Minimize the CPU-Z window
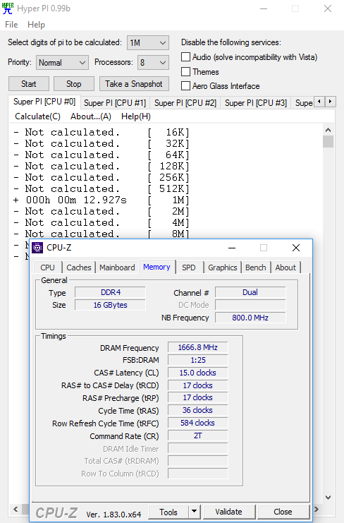Image resolution: width=344 pixels, height=523 pixels. (232, 248)
